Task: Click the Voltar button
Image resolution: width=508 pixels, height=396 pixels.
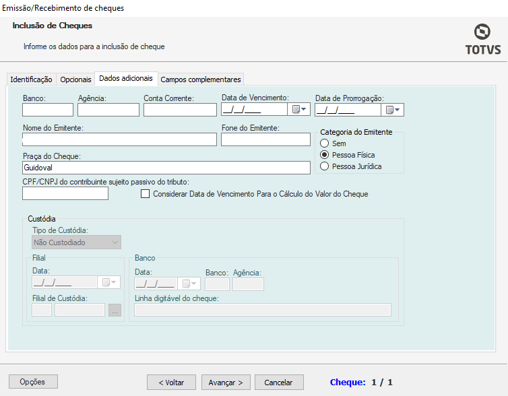Action: [x=171, y=382]
